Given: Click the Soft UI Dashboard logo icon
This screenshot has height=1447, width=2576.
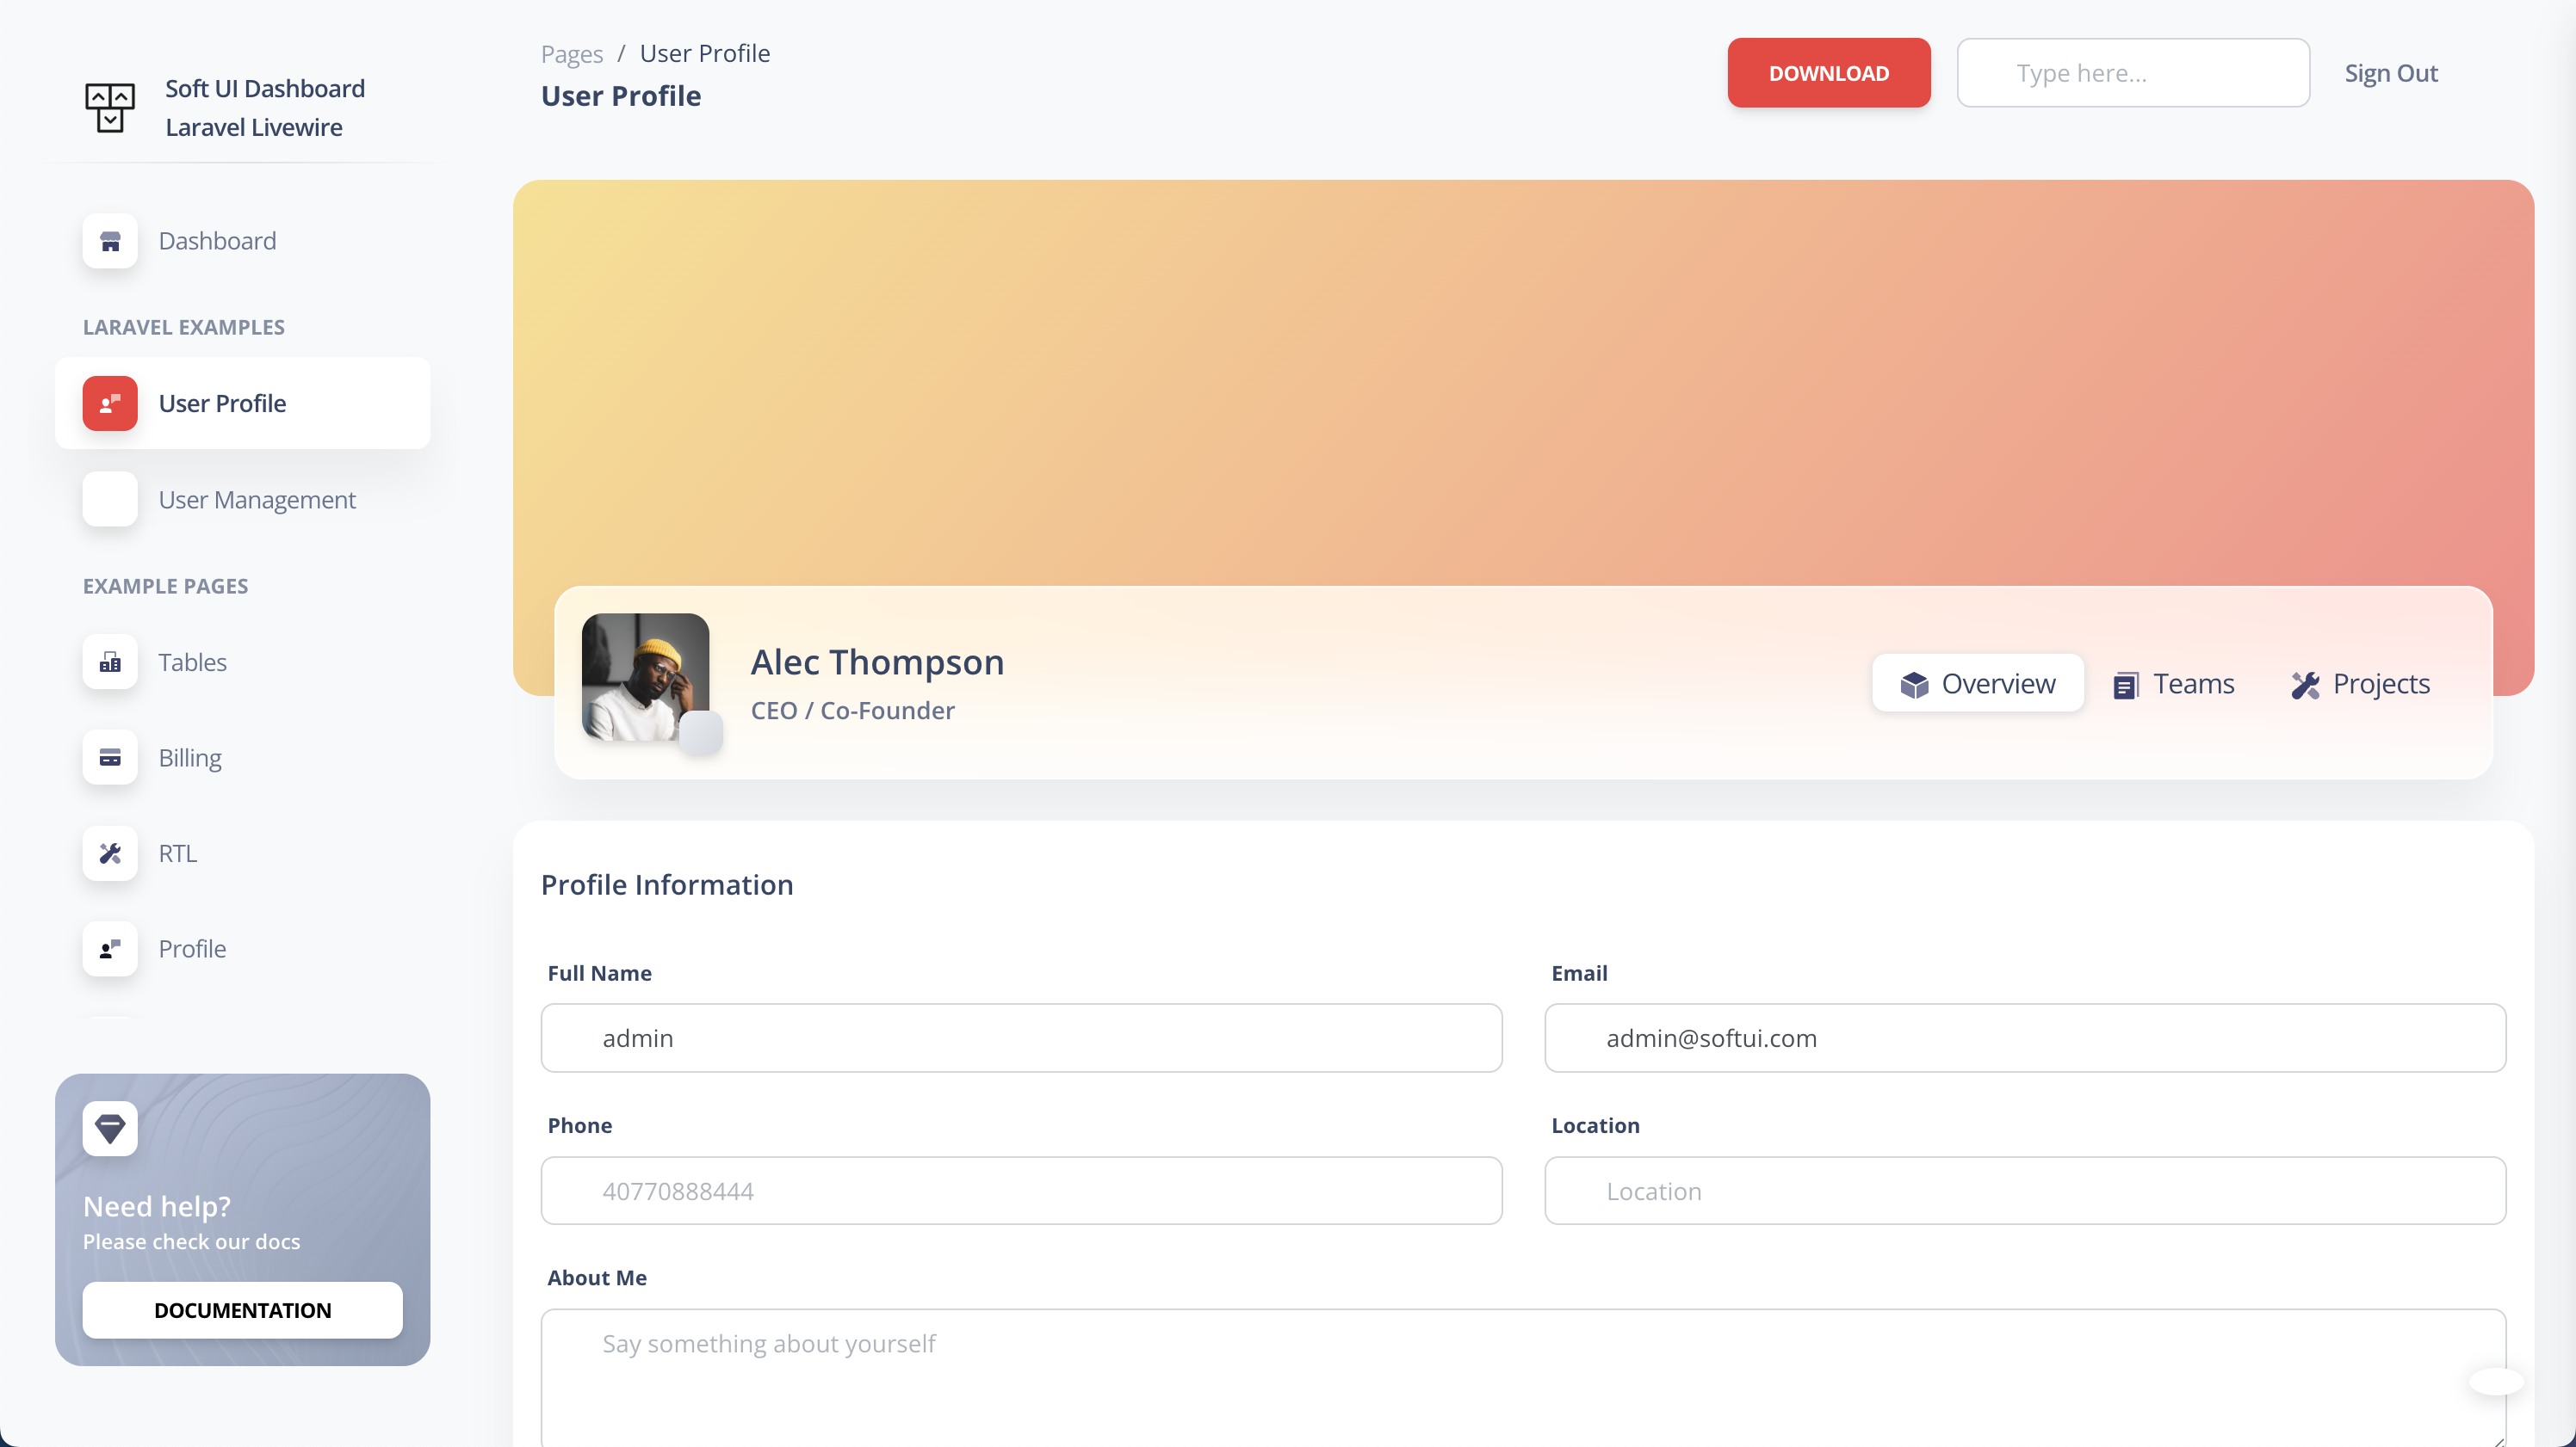Looking at the screenshot, I should coord(110,107).
